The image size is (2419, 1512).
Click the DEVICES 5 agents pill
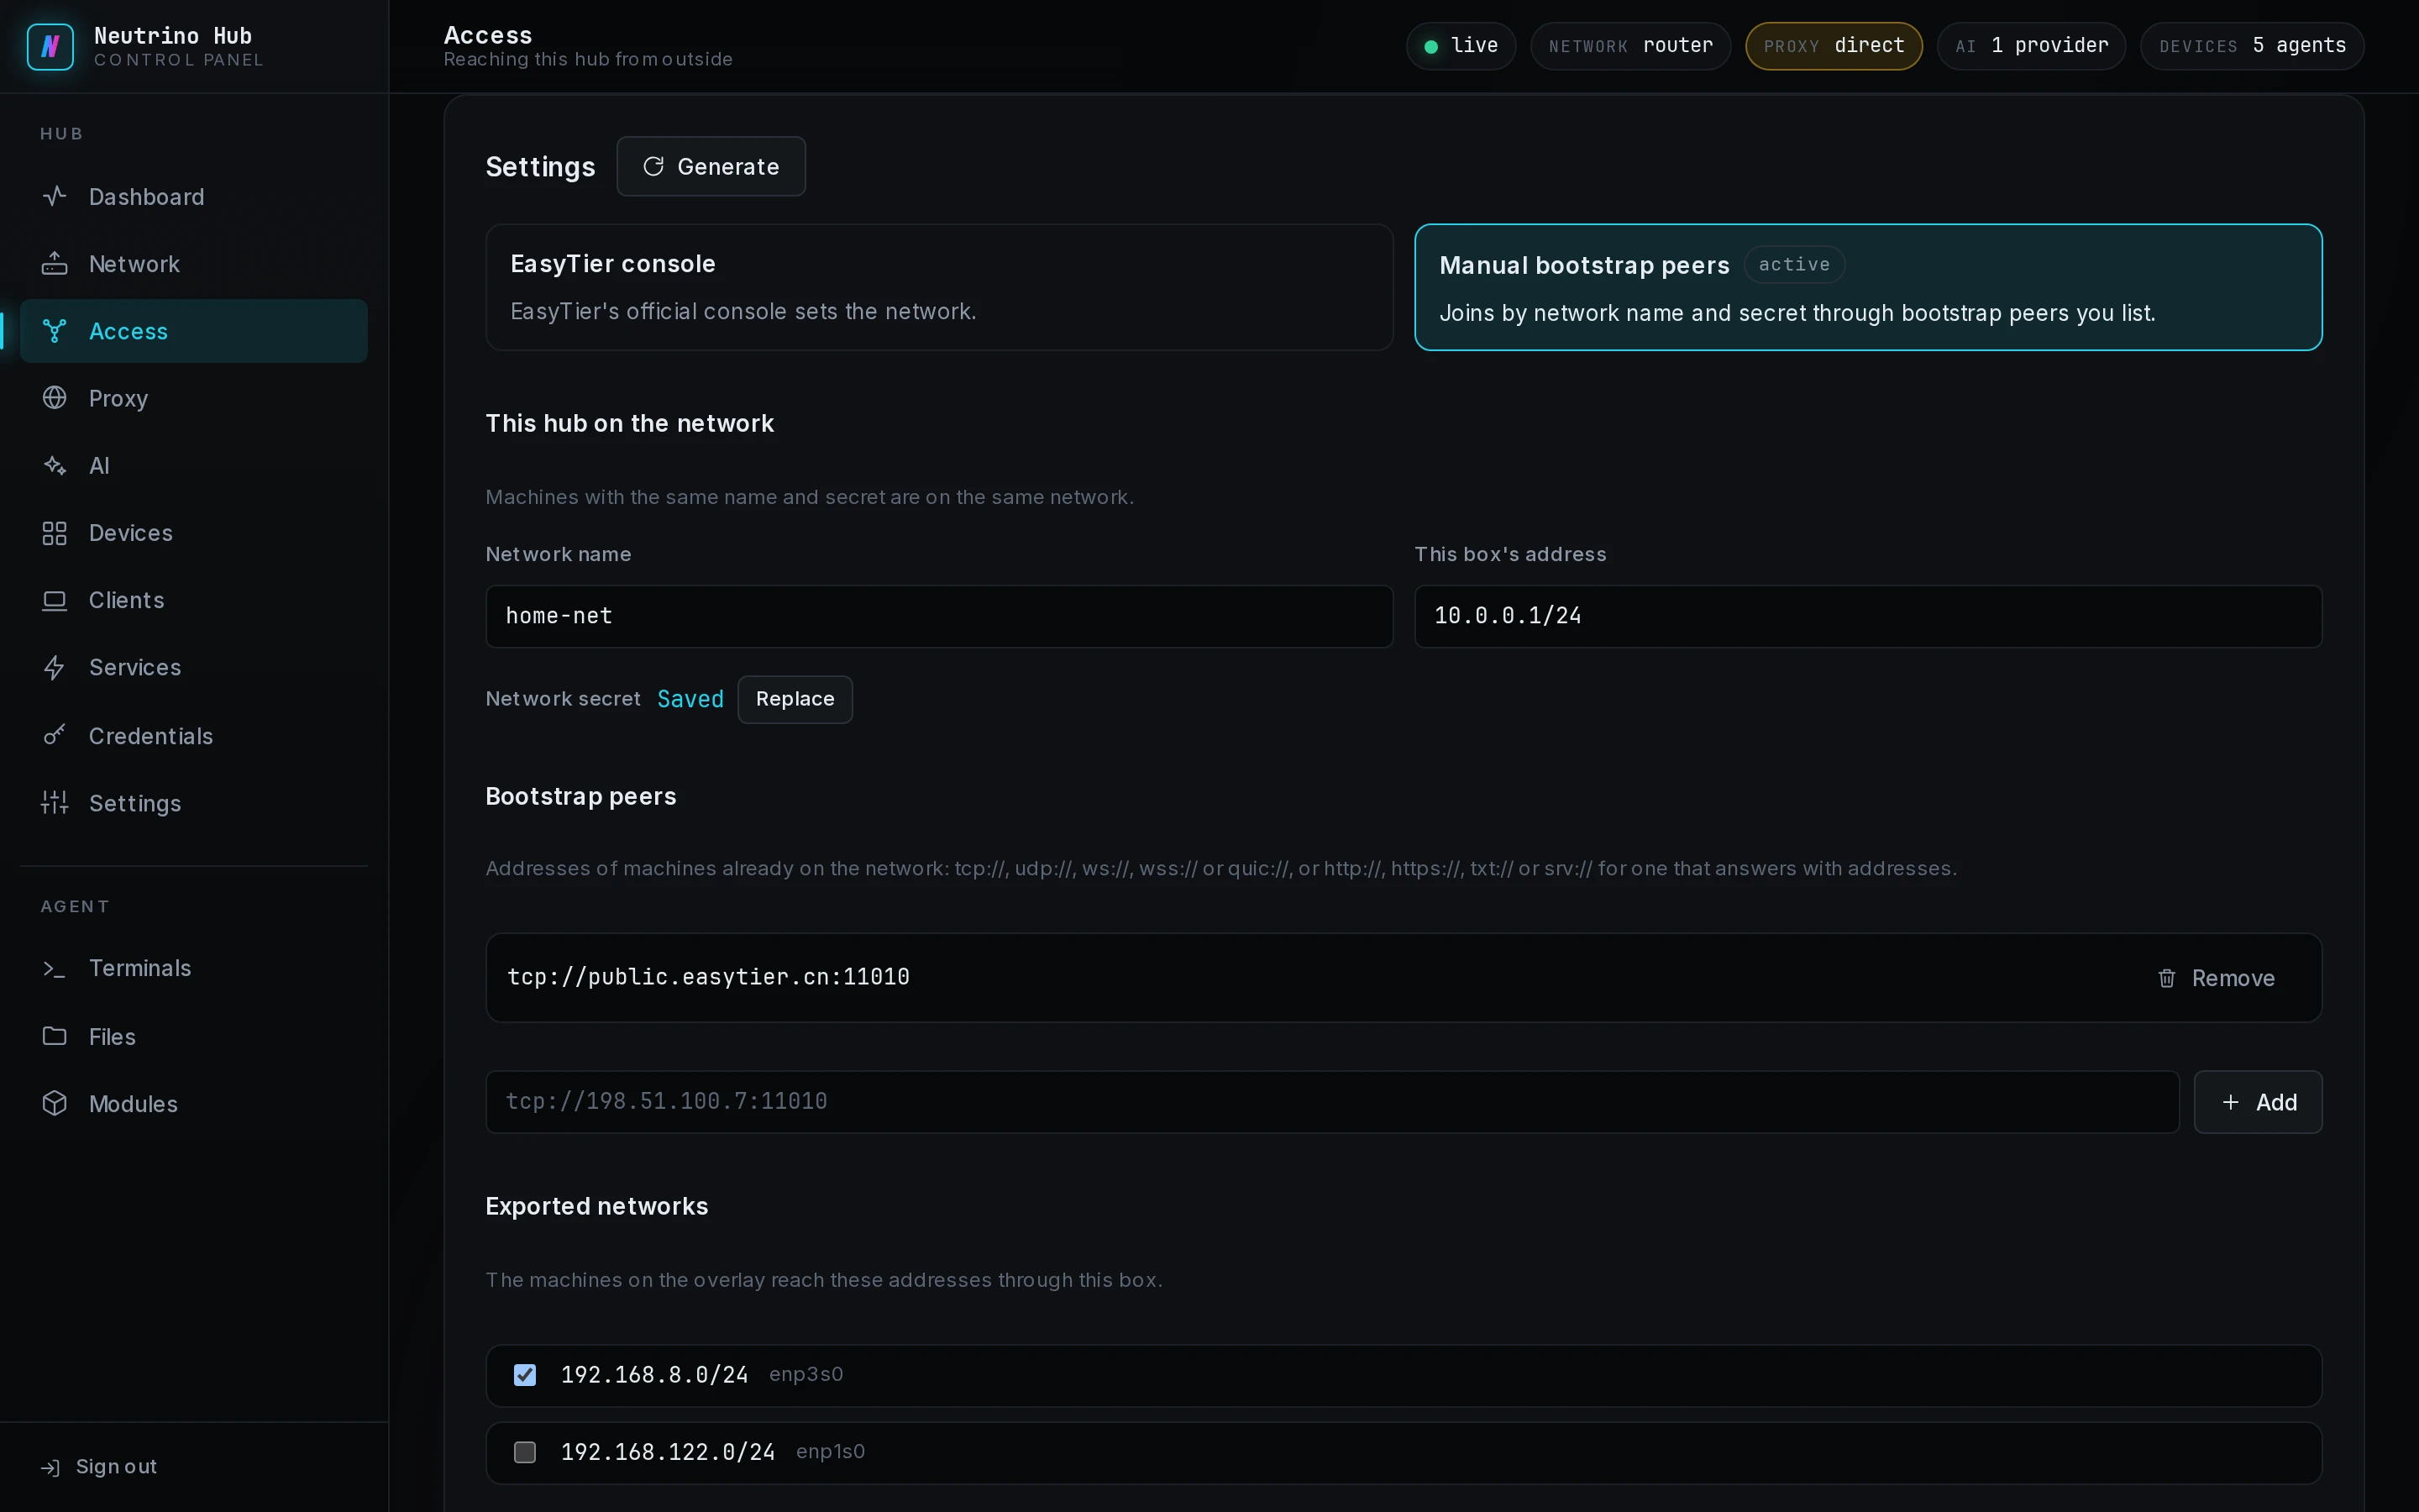point(2252,46)
